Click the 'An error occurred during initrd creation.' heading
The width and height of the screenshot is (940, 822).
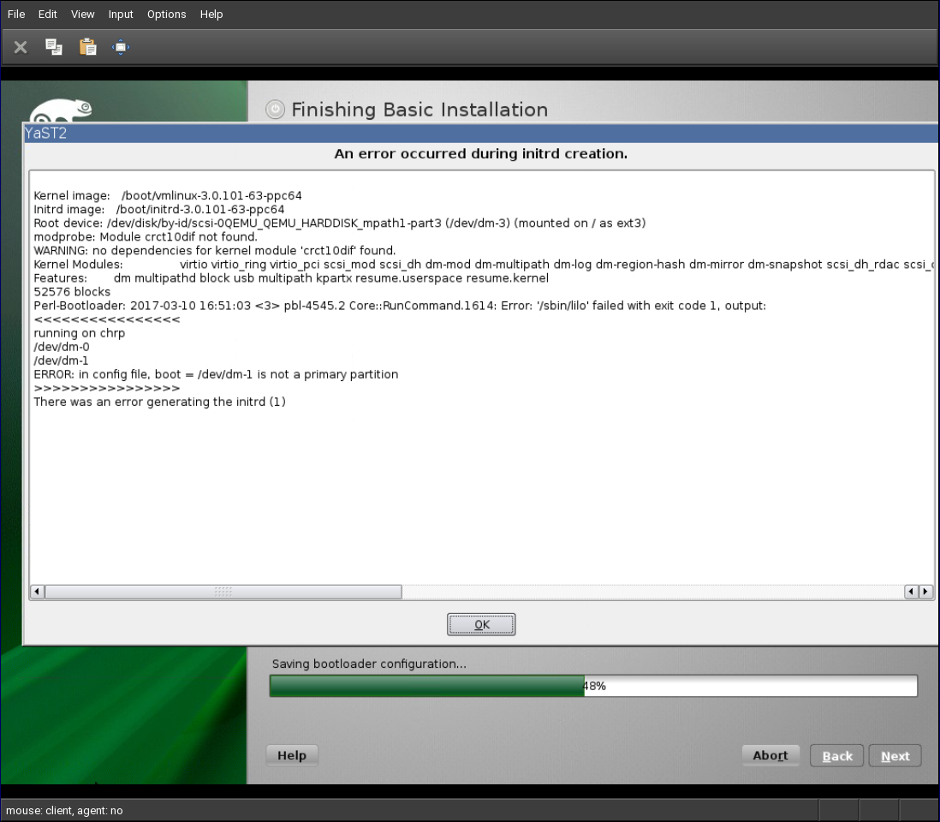click(481, 153)
